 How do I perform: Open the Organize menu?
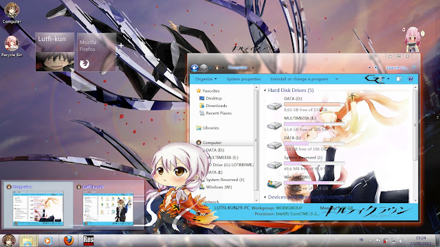pos(206,79)
